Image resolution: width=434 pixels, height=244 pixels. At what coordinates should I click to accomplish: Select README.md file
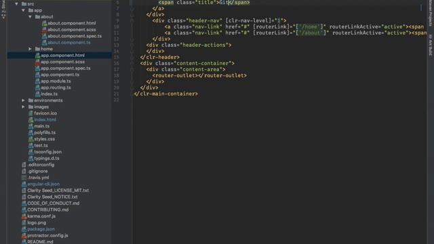(x=40, y=241)
